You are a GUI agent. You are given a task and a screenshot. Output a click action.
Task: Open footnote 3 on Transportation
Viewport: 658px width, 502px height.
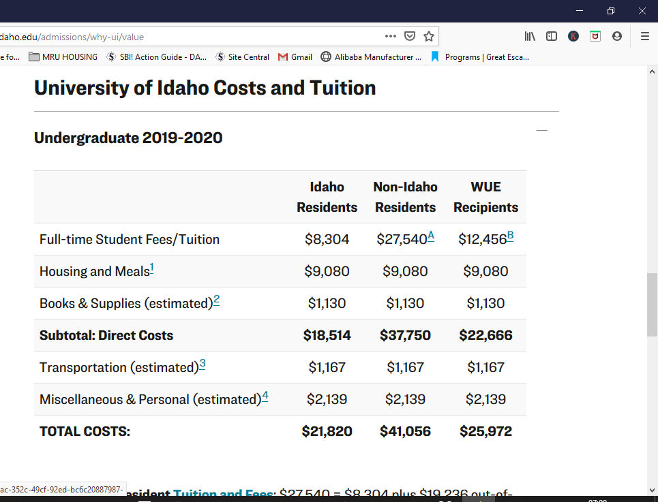pos(203,364)
